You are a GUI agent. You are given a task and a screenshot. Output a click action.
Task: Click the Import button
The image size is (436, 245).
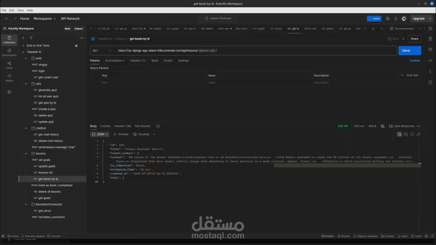tap(79, 29)
